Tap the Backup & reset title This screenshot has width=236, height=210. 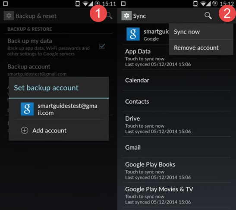coord(36,16)
